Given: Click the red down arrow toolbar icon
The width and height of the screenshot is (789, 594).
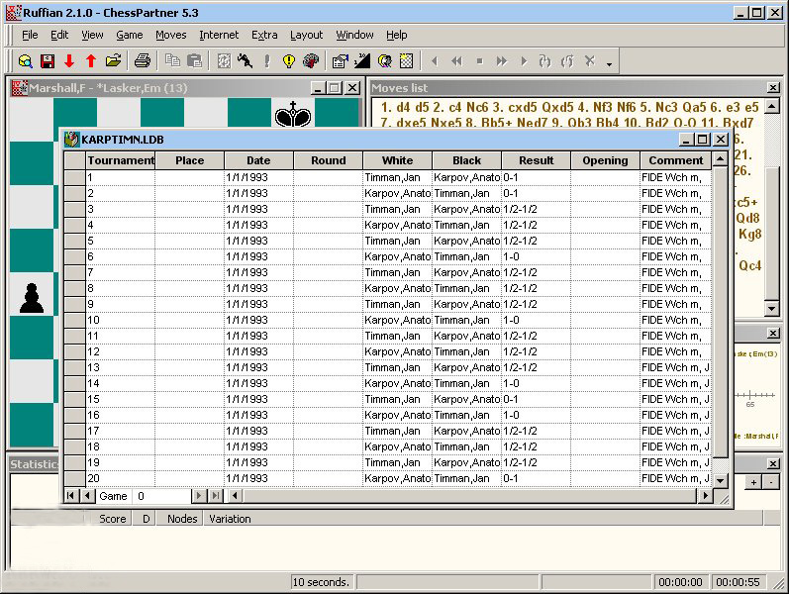Looking at the screenshot, I should coord(69,61).
